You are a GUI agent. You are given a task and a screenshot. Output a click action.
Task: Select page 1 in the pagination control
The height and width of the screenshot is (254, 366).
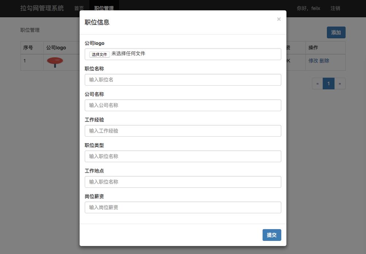click(328, 83)
